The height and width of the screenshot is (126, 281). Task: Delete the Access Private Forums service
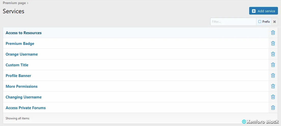(x=273, y=108)
